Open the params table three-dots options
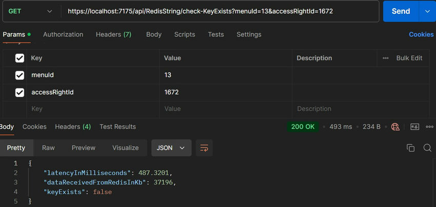436x207 pixels. pos(385,58)
